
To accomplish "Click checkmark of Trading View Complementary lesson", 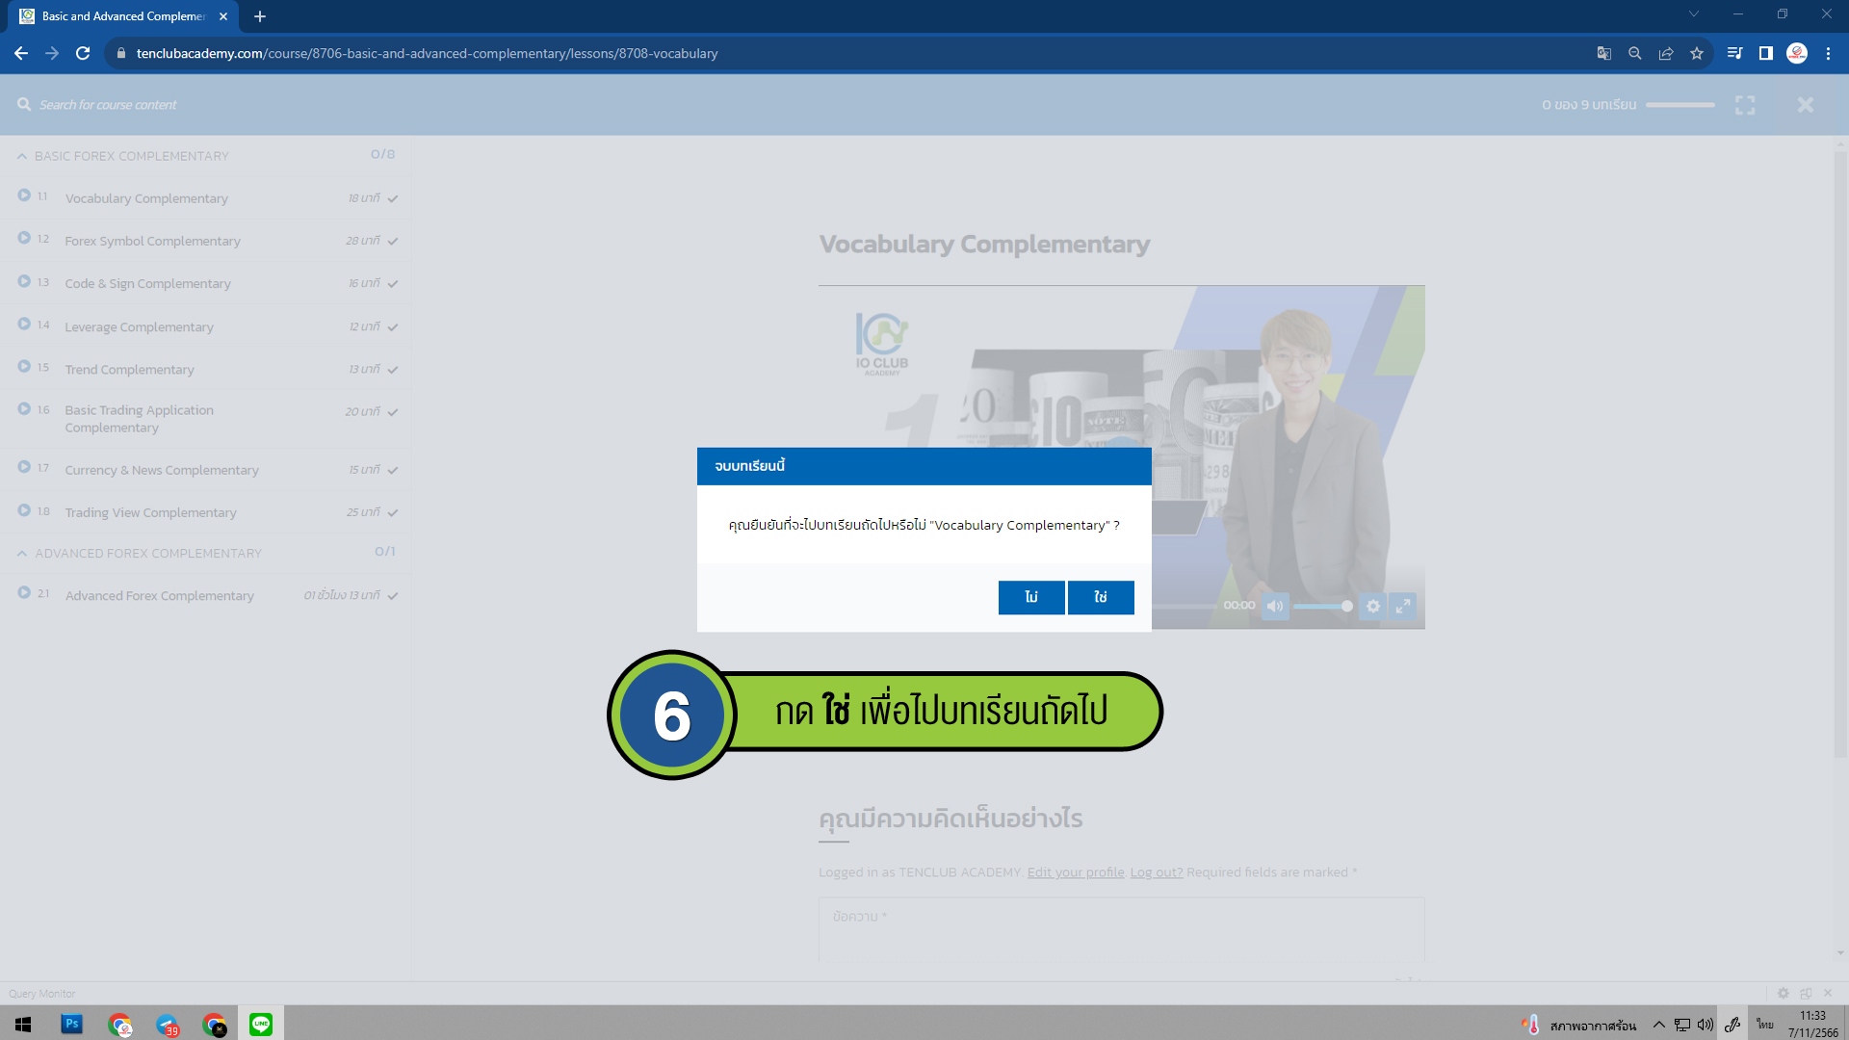I will click(x=393, y=512).
